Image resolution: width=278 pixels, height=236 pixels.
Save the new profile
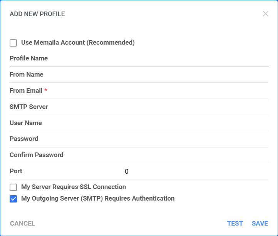pyautogui.click(x=260, y=223)
